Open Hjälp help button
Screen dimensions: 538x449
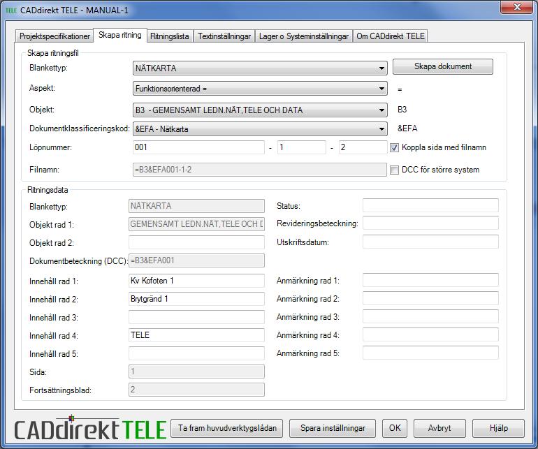498,428
